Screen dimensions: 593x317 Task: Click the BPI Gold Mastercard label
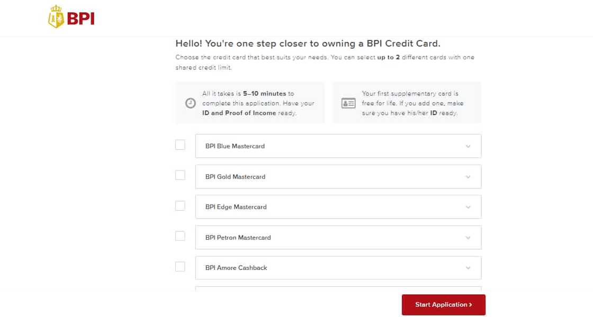235,177
